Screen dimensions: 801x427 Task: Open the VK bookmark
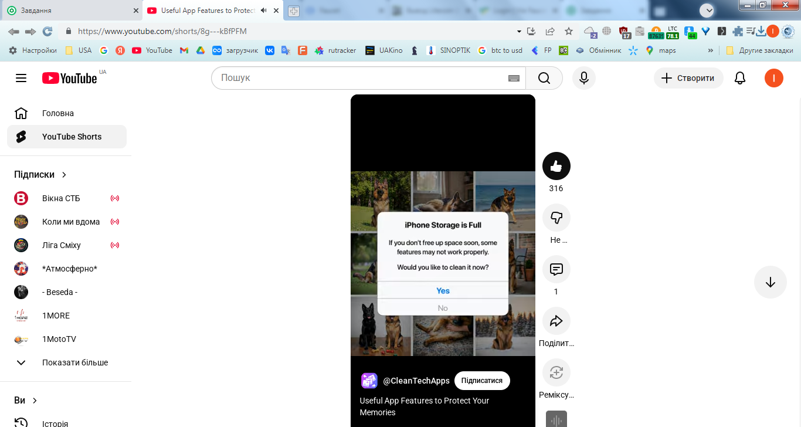[x=270, y=50]
